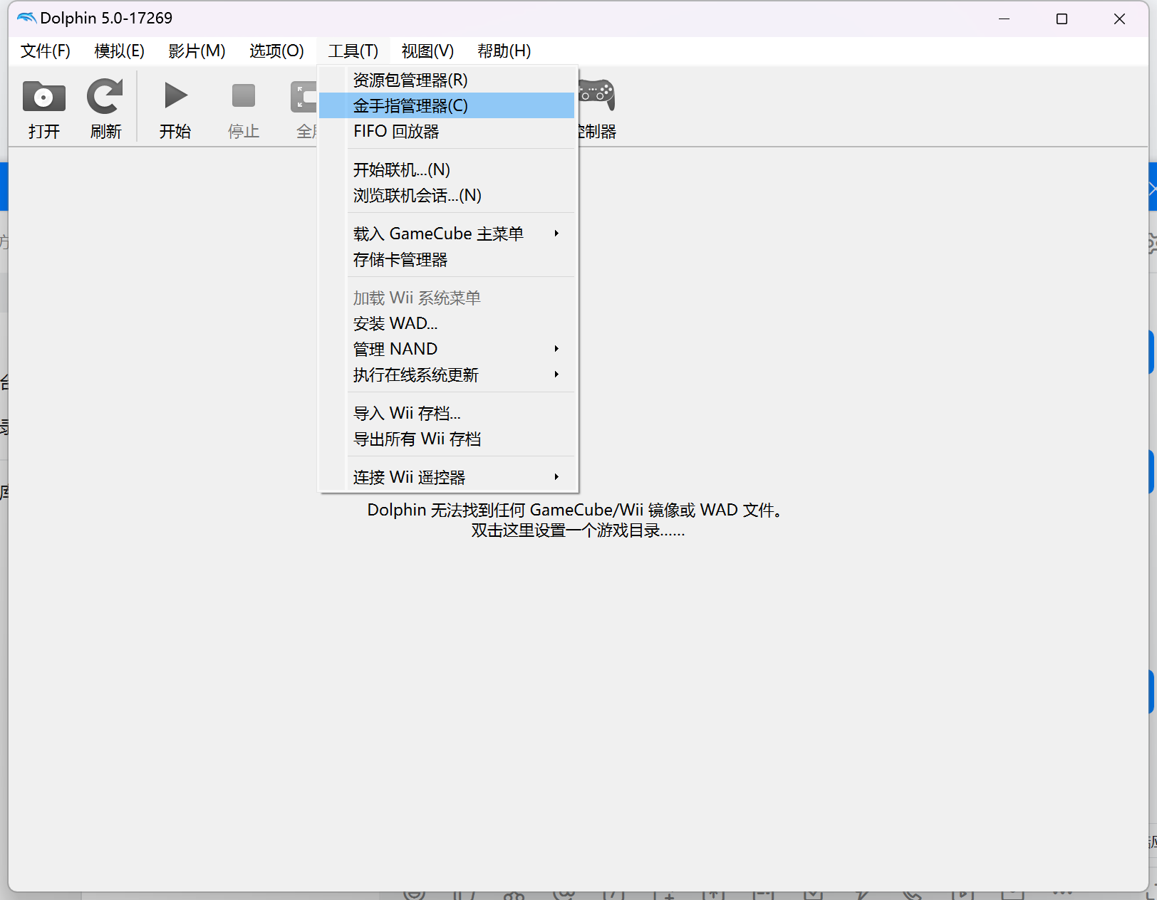
Task: Minimize the Dolphin window
Action: [x=1005, y=19]
